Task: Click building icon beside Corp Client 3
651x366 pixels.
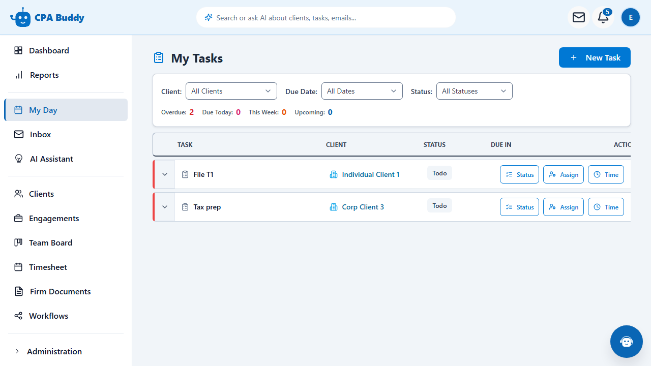Action: coord(334,207)
